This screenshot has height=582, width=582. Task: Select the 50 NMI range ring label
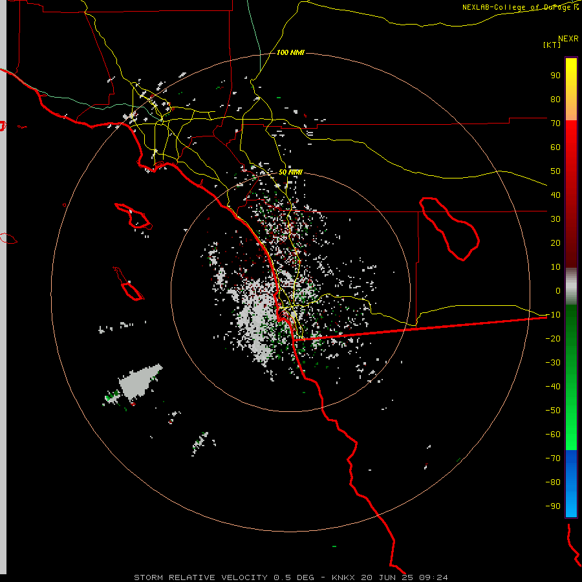(x=290, y=172)
